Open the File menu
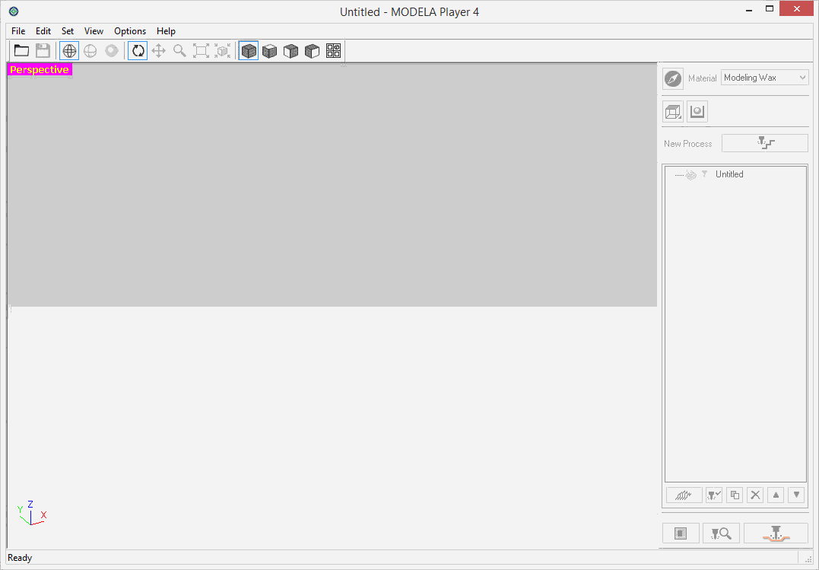Image resolution: width=819 pixels, height=570 pixels. click(x=18, y=31)
